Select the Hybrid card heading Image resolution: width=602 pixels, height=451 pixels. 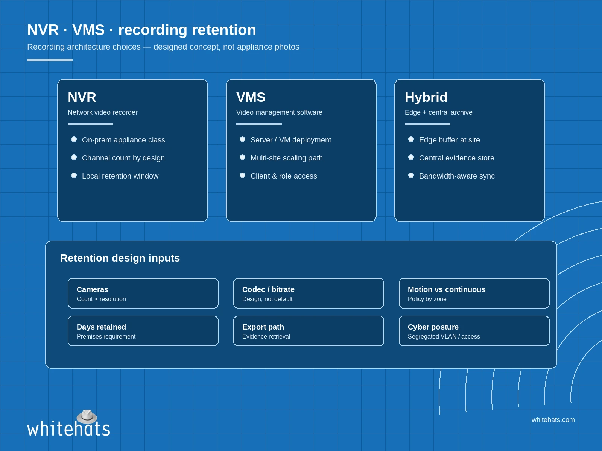coord(426,97)
